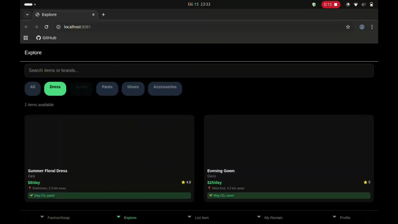The height and width of the screenshot is (224, 398).
Task: Select the All category filter
Action: tap(33, 89)
